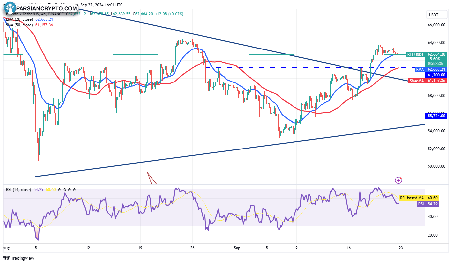Viewport: 452px width, 264px height.
Task: Click the 55,724.00 horizontal line price label
Action: (436, 116)
